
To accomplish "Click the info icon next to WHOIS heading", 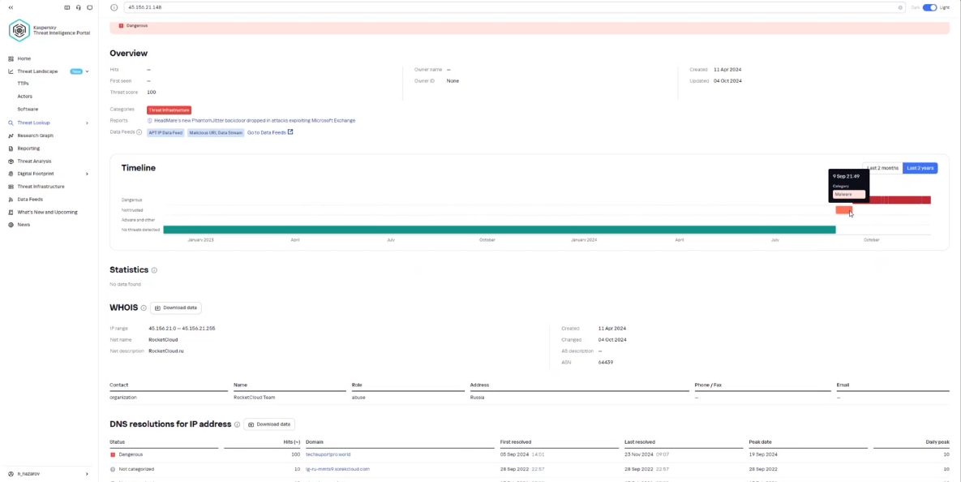I will pyautogui.click(x=144, y=308).
